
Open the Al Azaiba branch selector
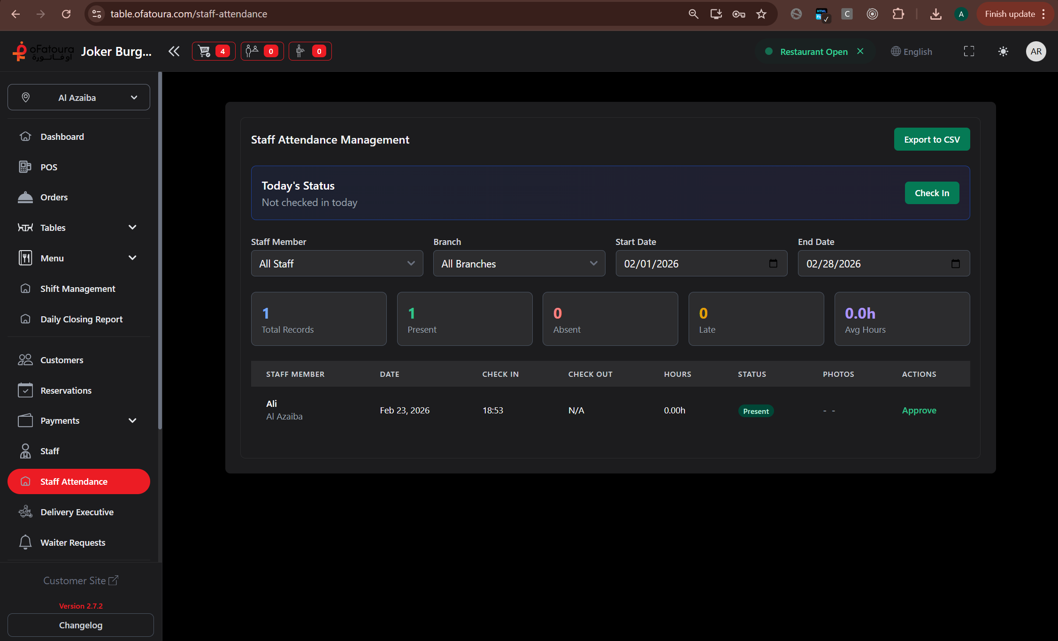79,98
